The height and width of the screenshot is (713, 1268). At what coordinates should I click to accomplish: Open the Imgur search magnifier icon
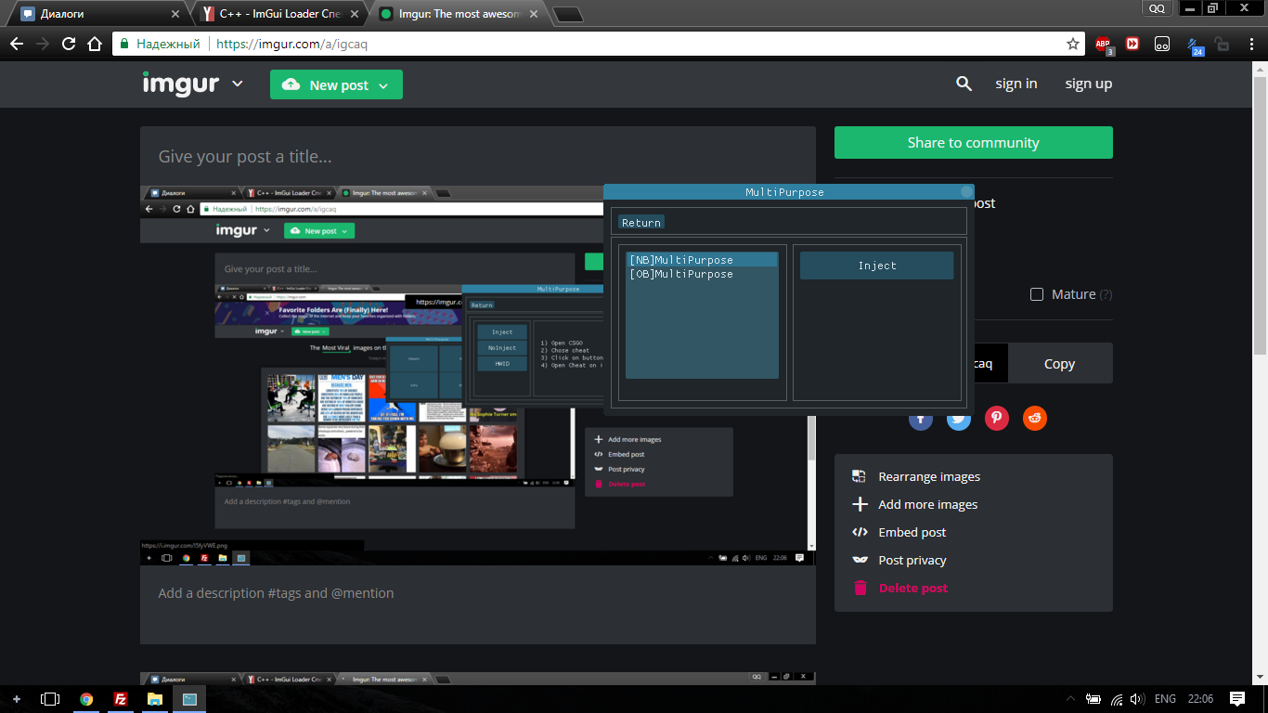click(x=964, y=84)
